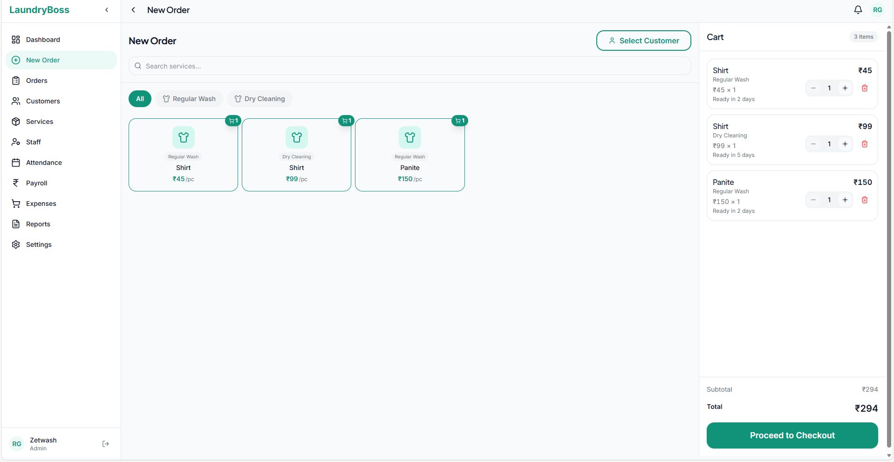Open the notifications bell
This screenshot has width=894, height=462.
[858, 10]
